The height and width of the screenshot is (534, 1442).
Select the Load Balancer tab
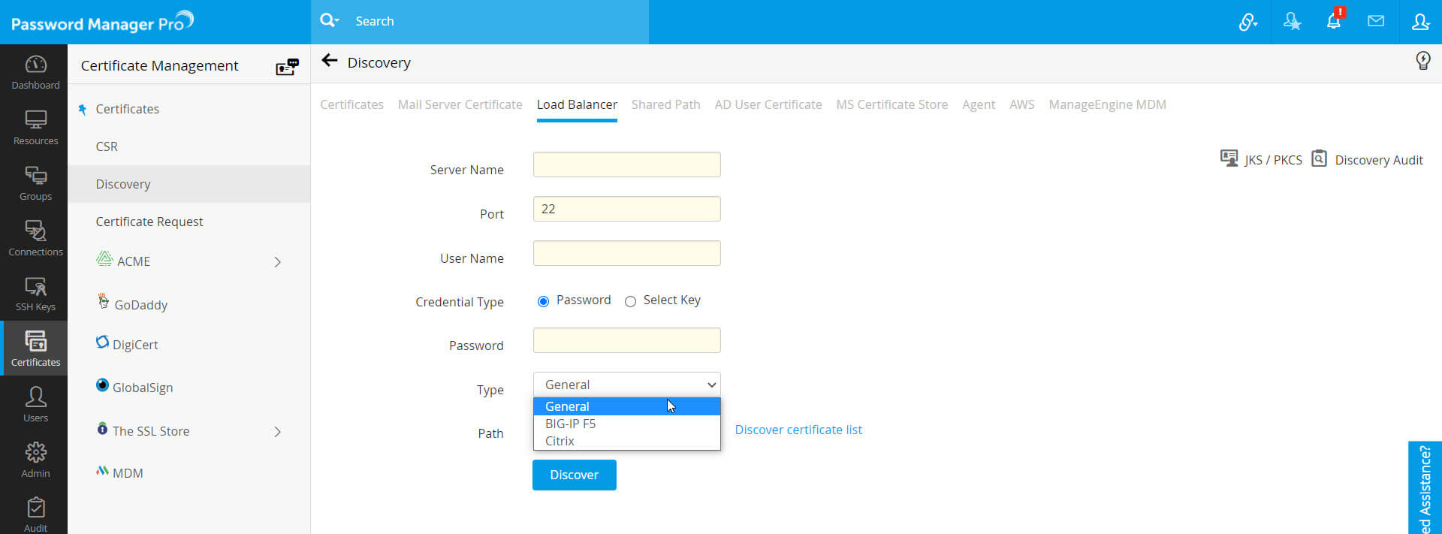click(577, 104)
